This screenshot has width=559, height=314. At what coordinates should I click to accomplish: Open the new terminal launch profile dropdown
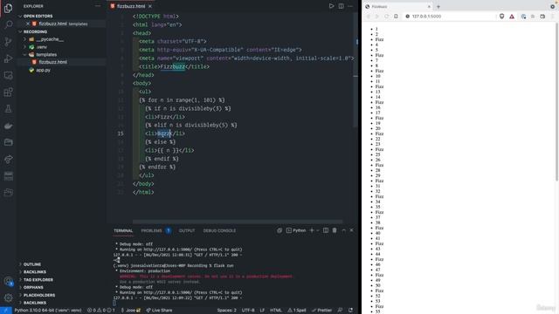[x=318, y=230]
